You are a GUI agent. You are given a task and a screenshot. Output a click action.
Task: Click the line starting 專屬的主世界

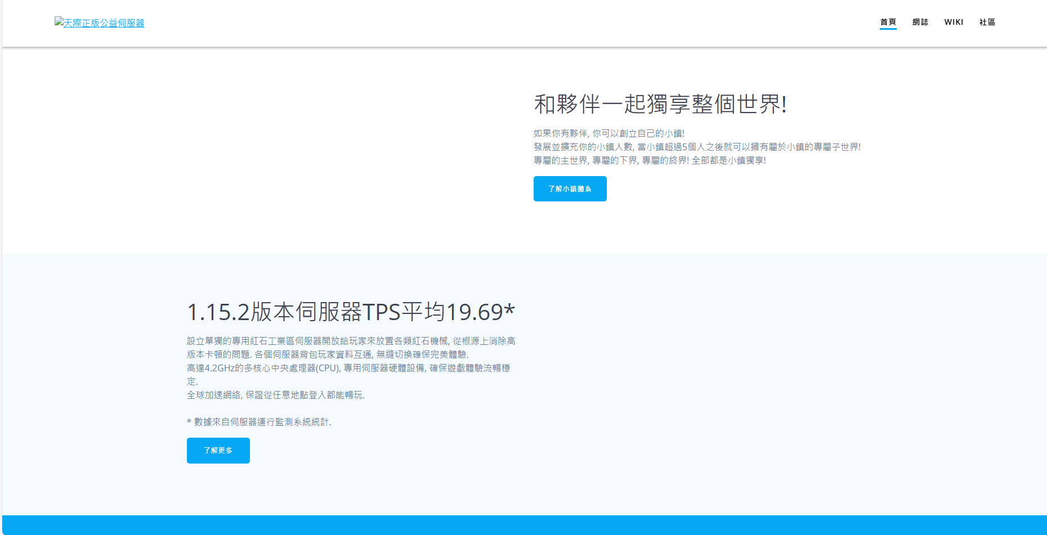pos(649,160)
